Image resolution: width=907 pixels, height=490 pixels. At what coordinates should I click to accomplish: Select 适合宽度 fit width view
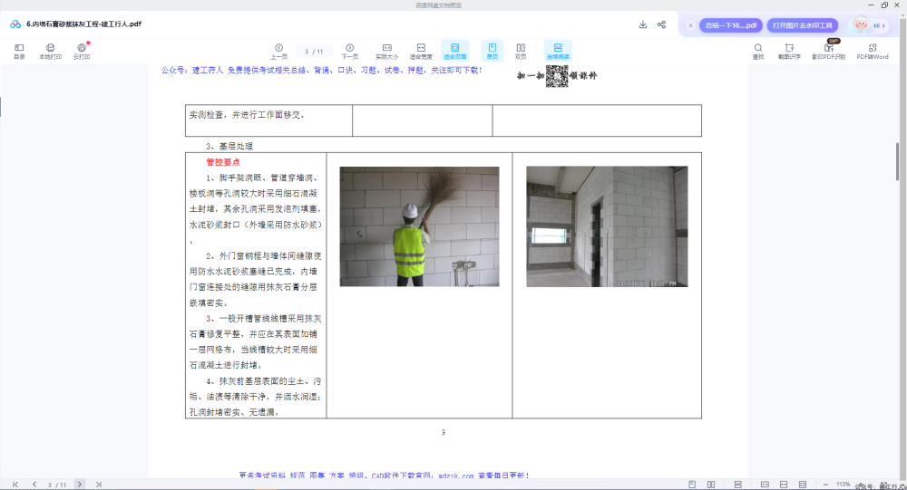coord(421,51)
